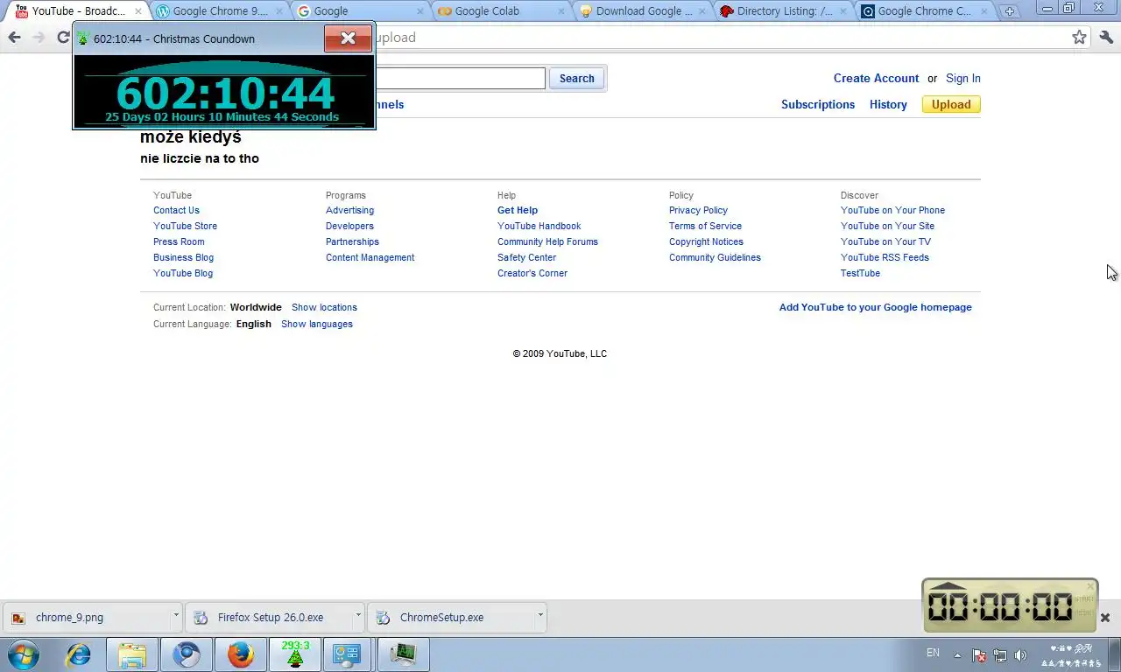Screen dimensions: 1121x672
Task: Switch to the Google tab
Action: 361,11
